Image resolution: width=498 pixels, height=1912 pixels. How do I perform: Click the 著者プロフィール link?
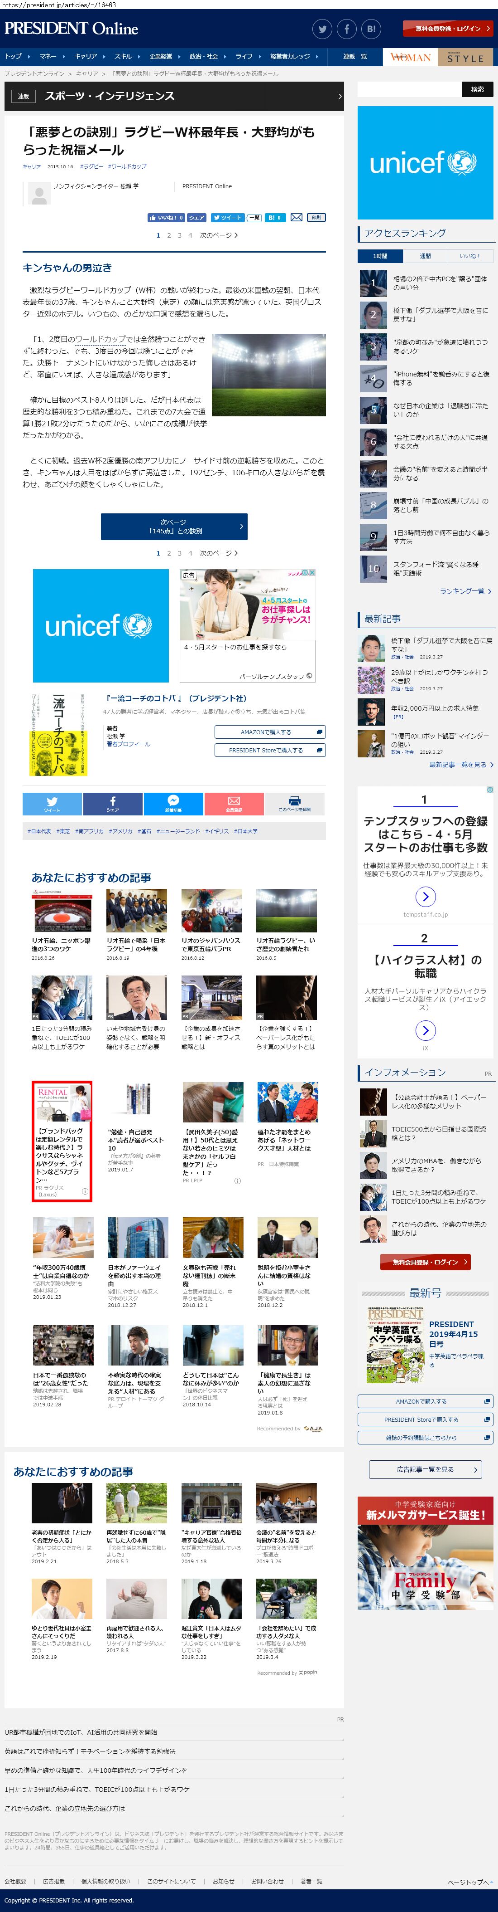[128, 744]
